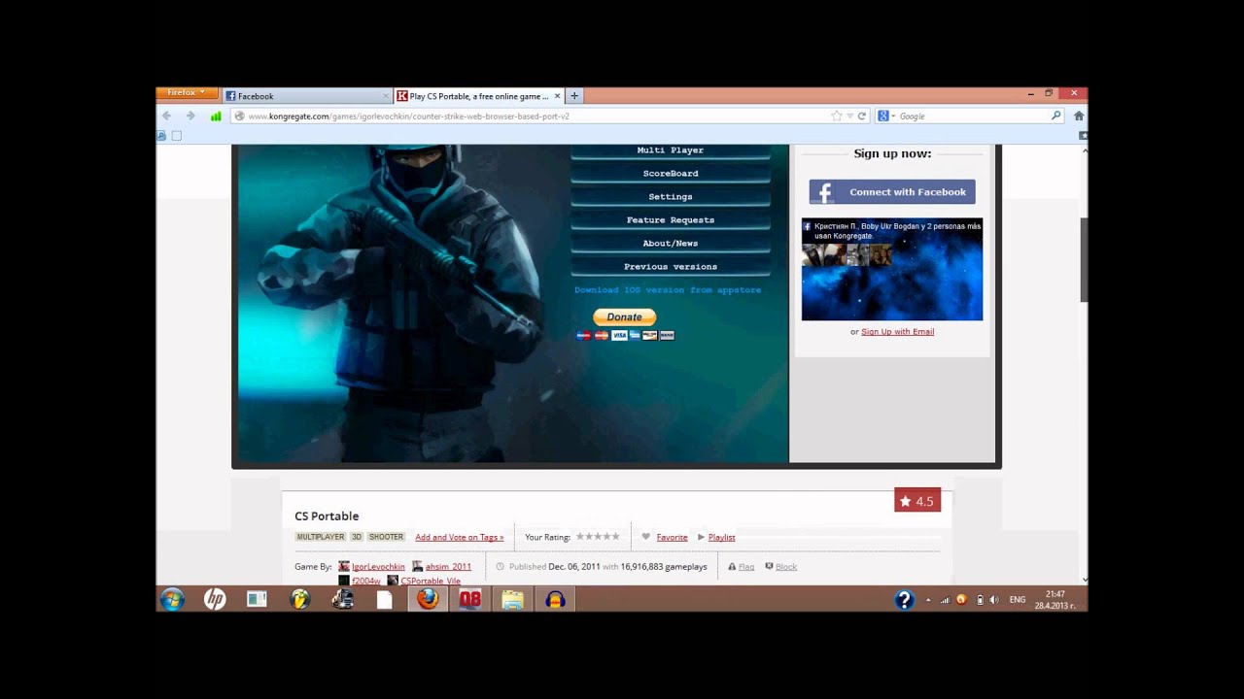Open the volume speaker tray icon
Viewport: 1244px width, 699px height.
(994, 600)
